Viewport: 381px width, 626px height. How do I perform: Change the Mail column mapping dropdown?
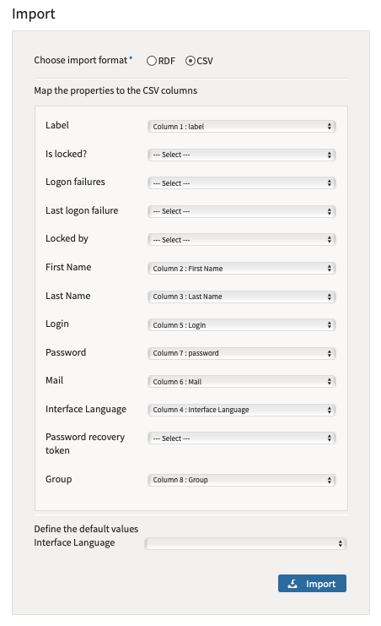coord(242,382)
